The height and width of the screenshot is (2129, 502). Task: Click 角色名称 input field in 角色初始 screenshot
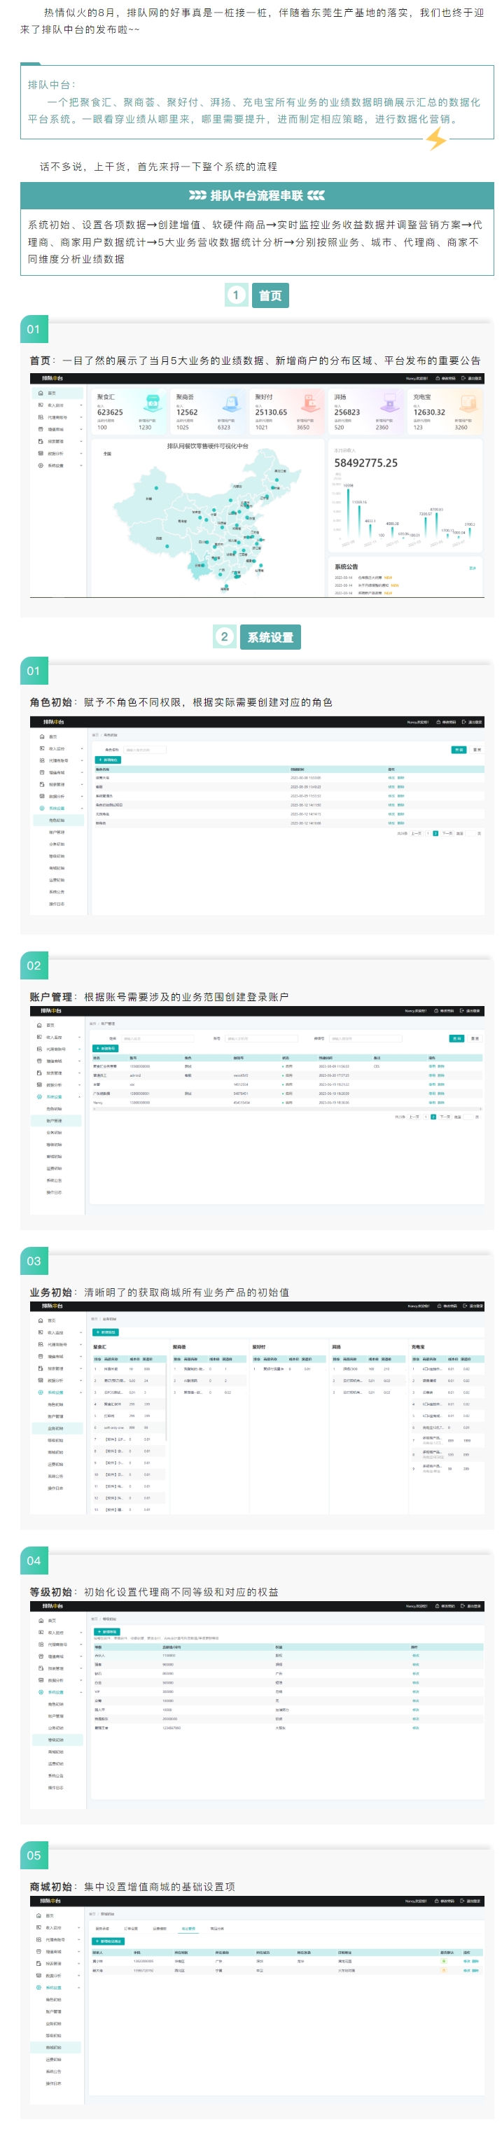[x=145, y=750]
